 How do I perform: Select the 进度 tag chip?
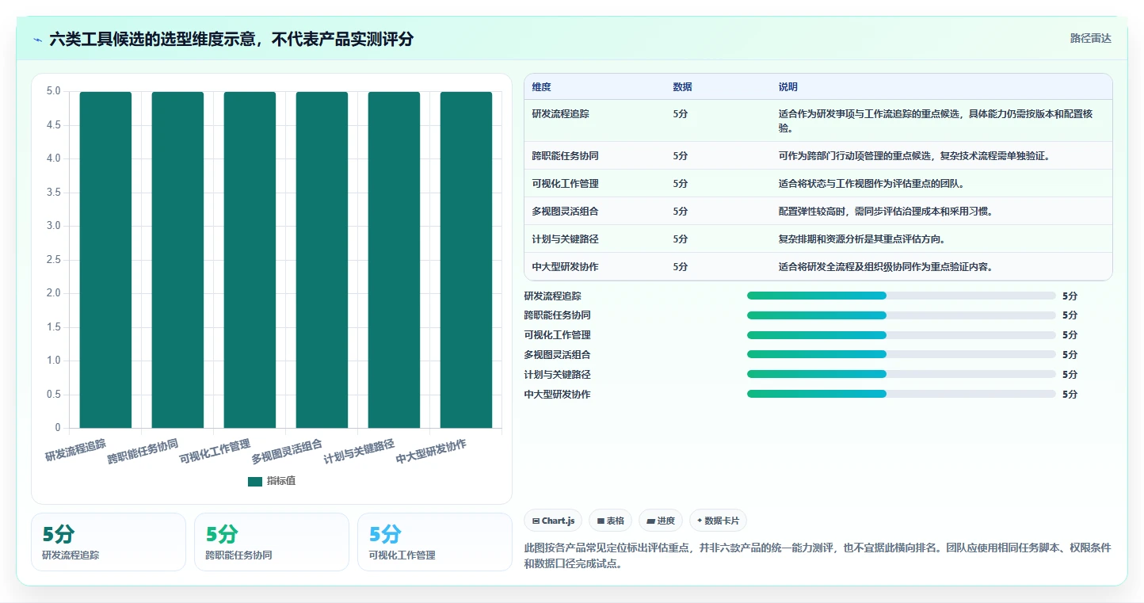(x=661, y=521)
